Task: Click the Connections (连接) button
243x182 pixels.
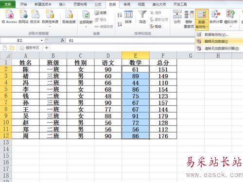Action: tap(101, 13)
